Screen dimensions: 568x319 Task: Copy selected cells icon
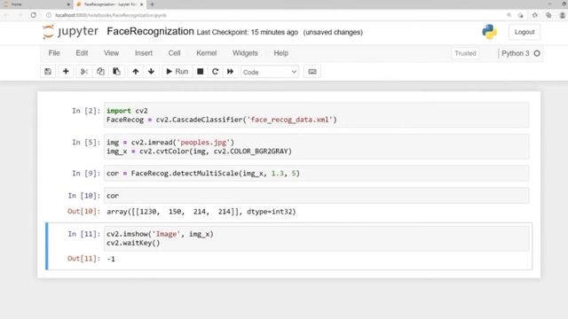pos(100,72)
